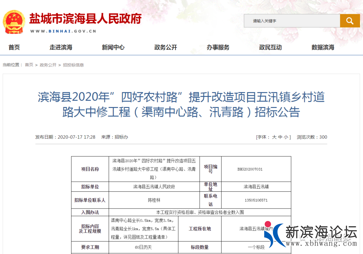This screenshot has width=363, height=254.
Task: Open the 新闻中心 navigation item
Action: click(113, 47)
